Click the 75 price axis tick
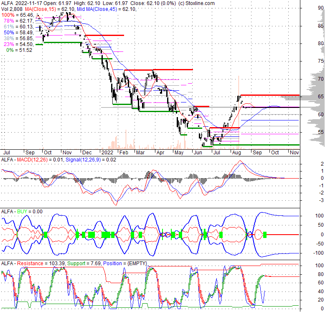 pyautogui.click(x=321, y=61)
